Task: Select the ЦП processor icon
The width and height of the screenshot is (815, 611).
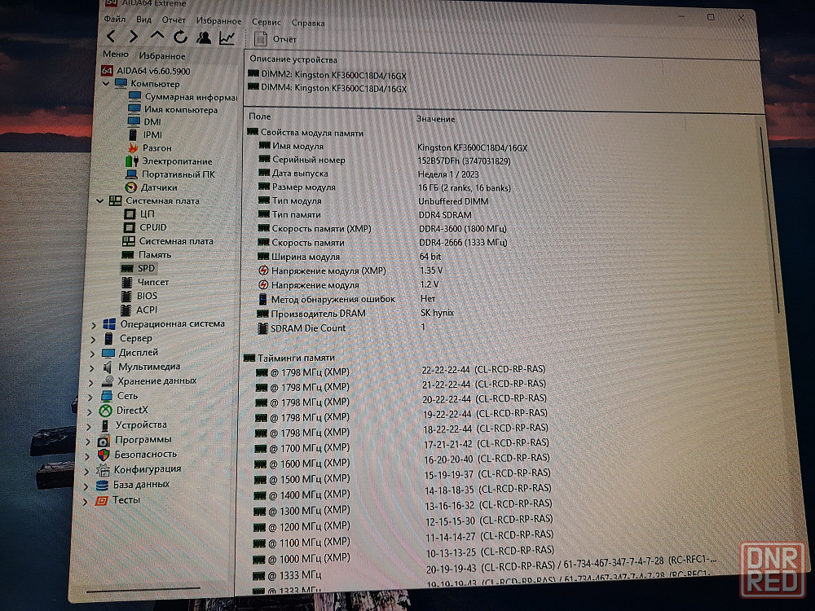Action: click(x=130, y=213)
